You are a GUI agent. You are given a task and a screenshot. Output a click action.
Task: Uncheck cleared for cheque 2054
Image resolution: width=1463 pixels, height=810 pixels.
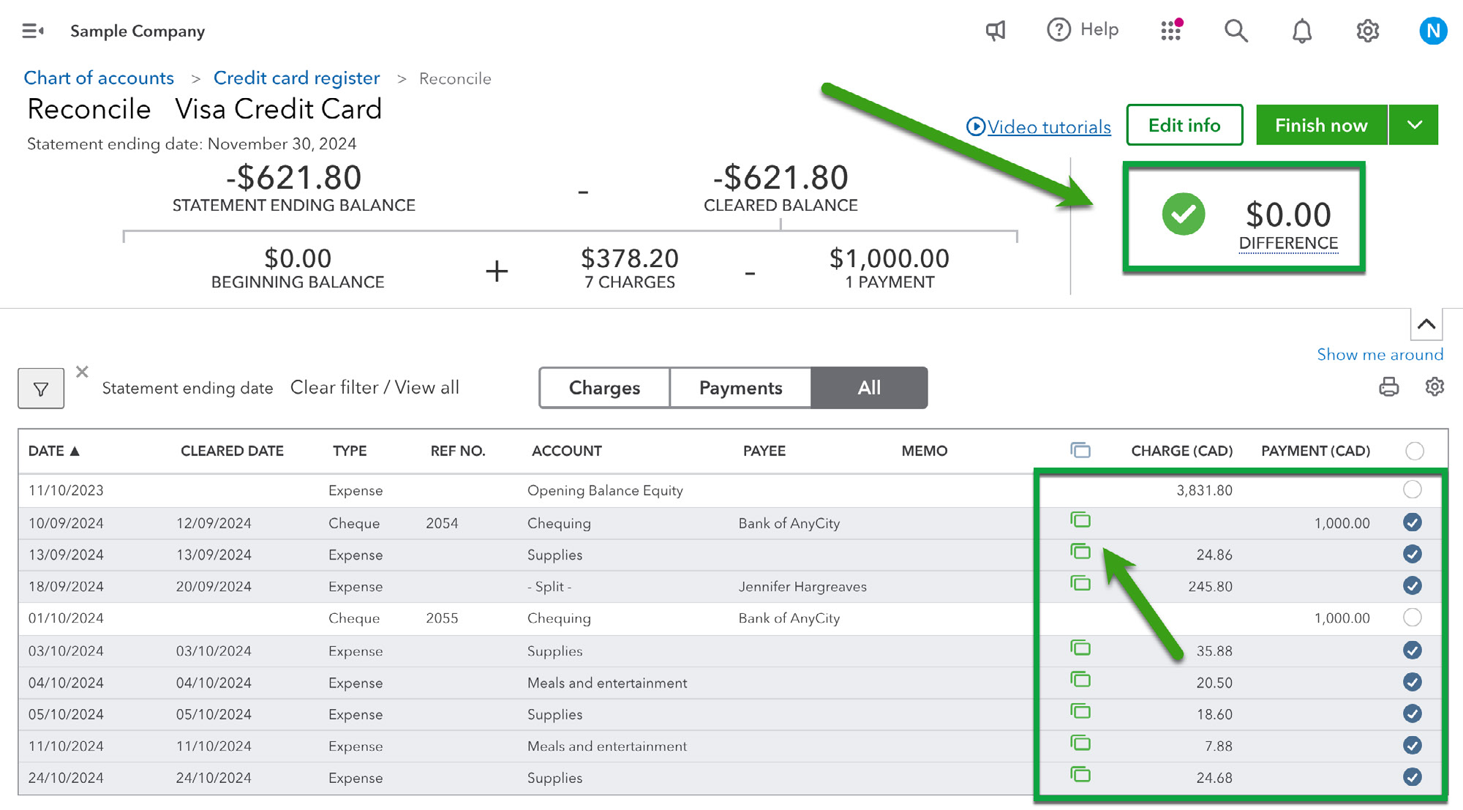coord(1413,522)
